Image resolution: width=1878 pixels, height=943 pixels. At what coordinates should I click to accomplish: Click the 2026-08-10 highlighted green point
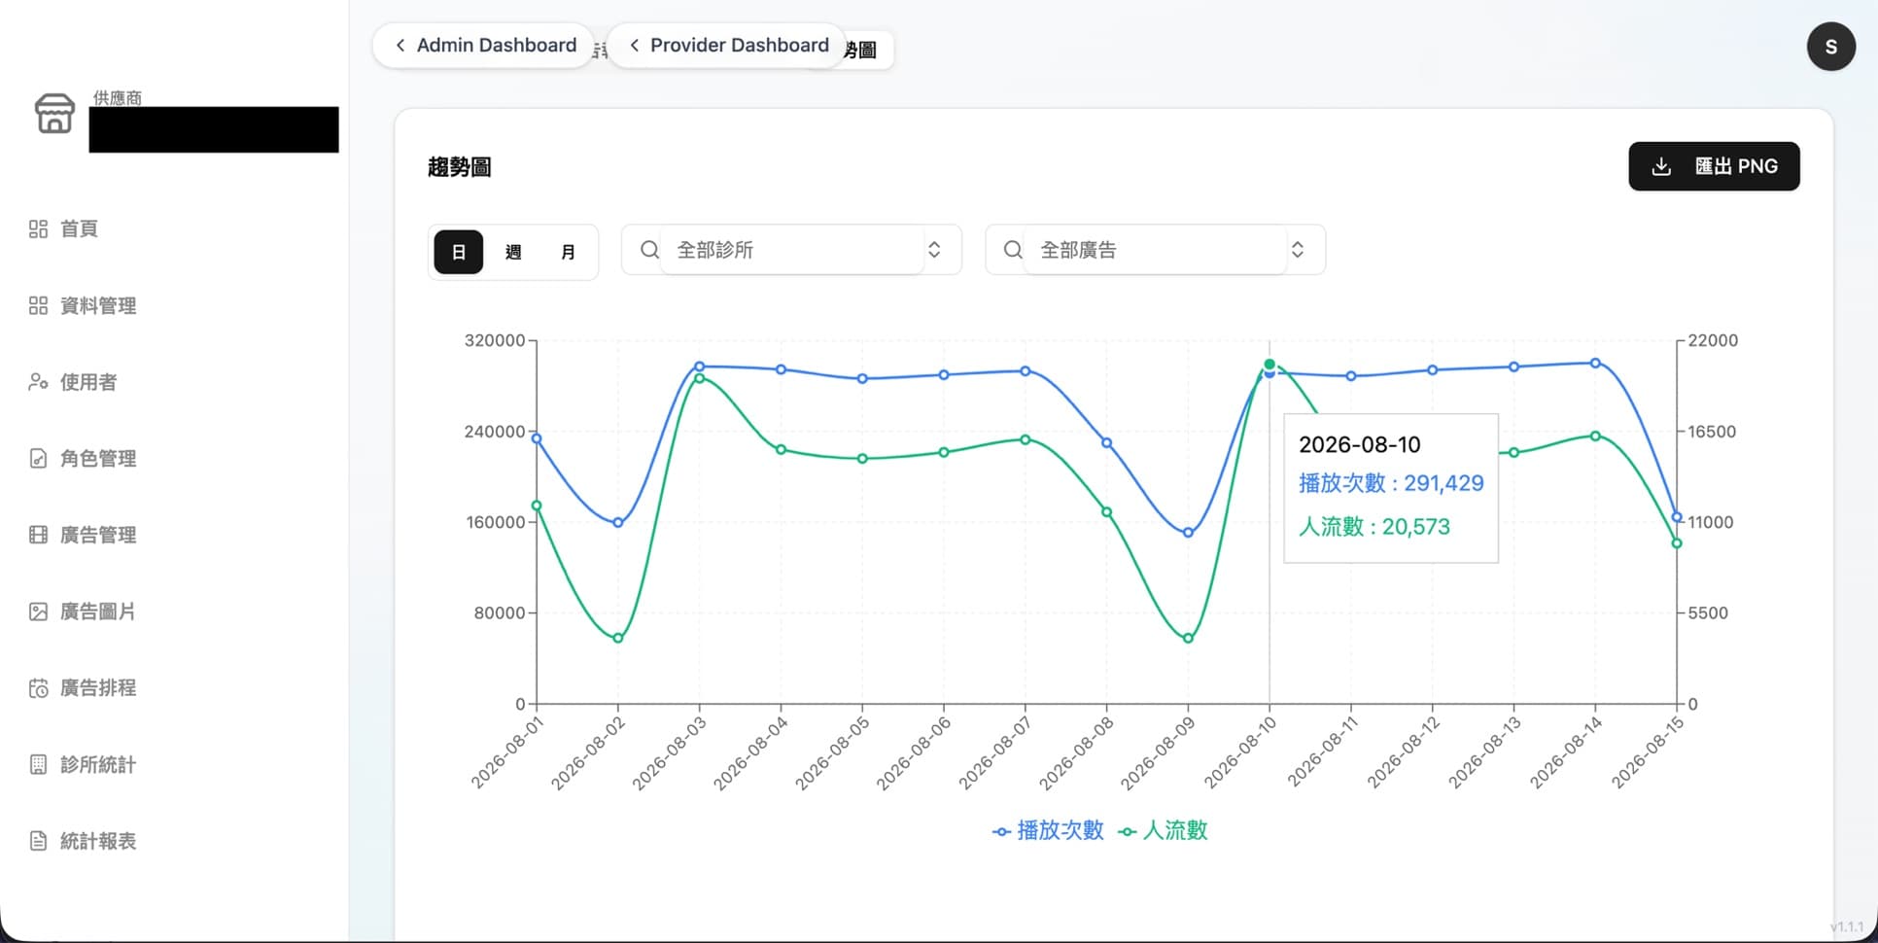click(x=1269, y=365)
